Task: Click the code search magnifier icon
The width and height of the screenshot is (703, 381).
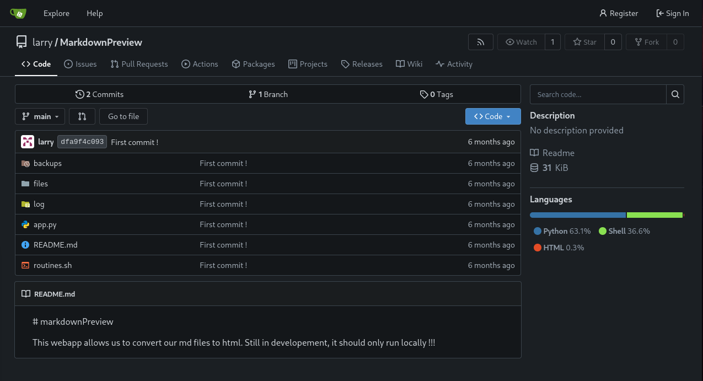Action: pyautogui.click(x=675, y=94)
